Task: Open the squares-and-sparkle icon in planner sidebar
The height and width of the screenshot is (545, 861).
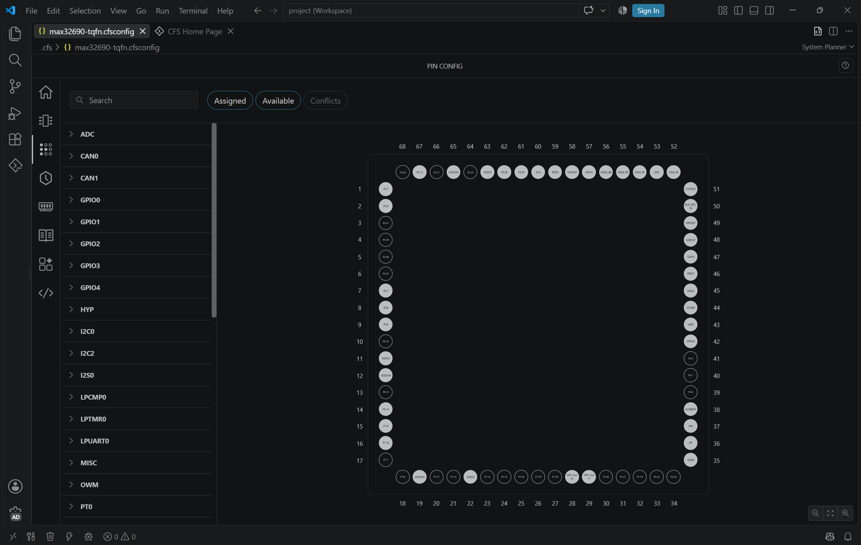Action: [46, 264]
